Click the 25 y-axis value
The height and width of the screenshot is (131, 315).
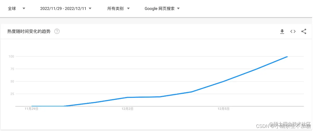point(12,94)
